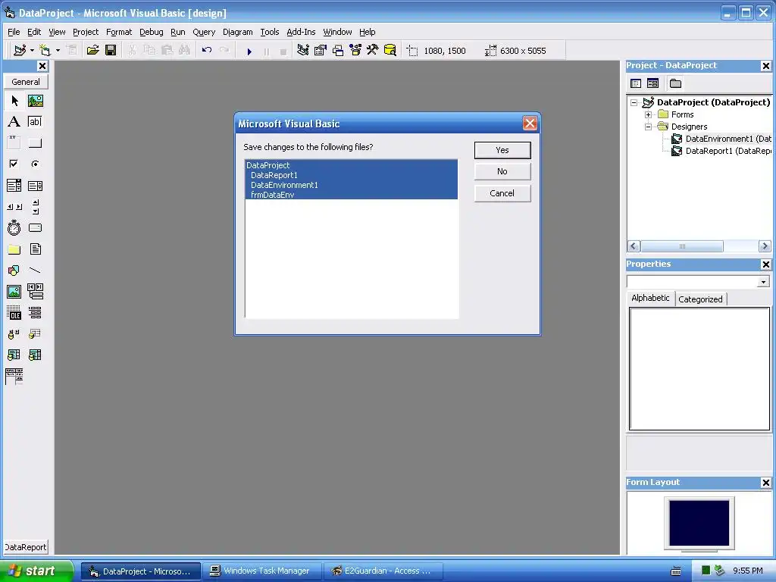Select the CheckBox tool in toolbox
Image resolution: width=776 pixels, height=582 pixels.
tap(14, 164)
